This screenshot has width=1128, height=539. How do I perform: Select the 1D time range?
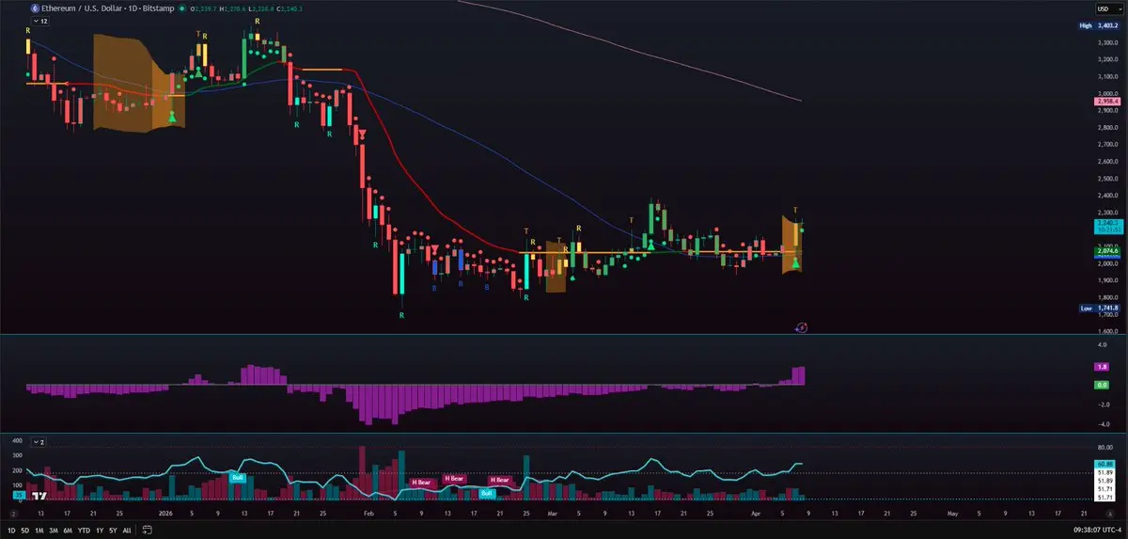tap(11, 531)
